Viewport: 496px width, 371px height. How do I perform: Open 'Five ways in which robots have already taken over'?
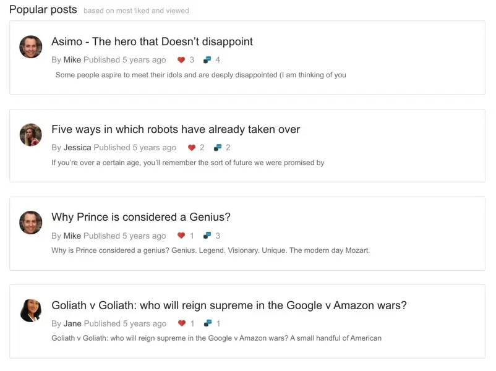[176, 130]
